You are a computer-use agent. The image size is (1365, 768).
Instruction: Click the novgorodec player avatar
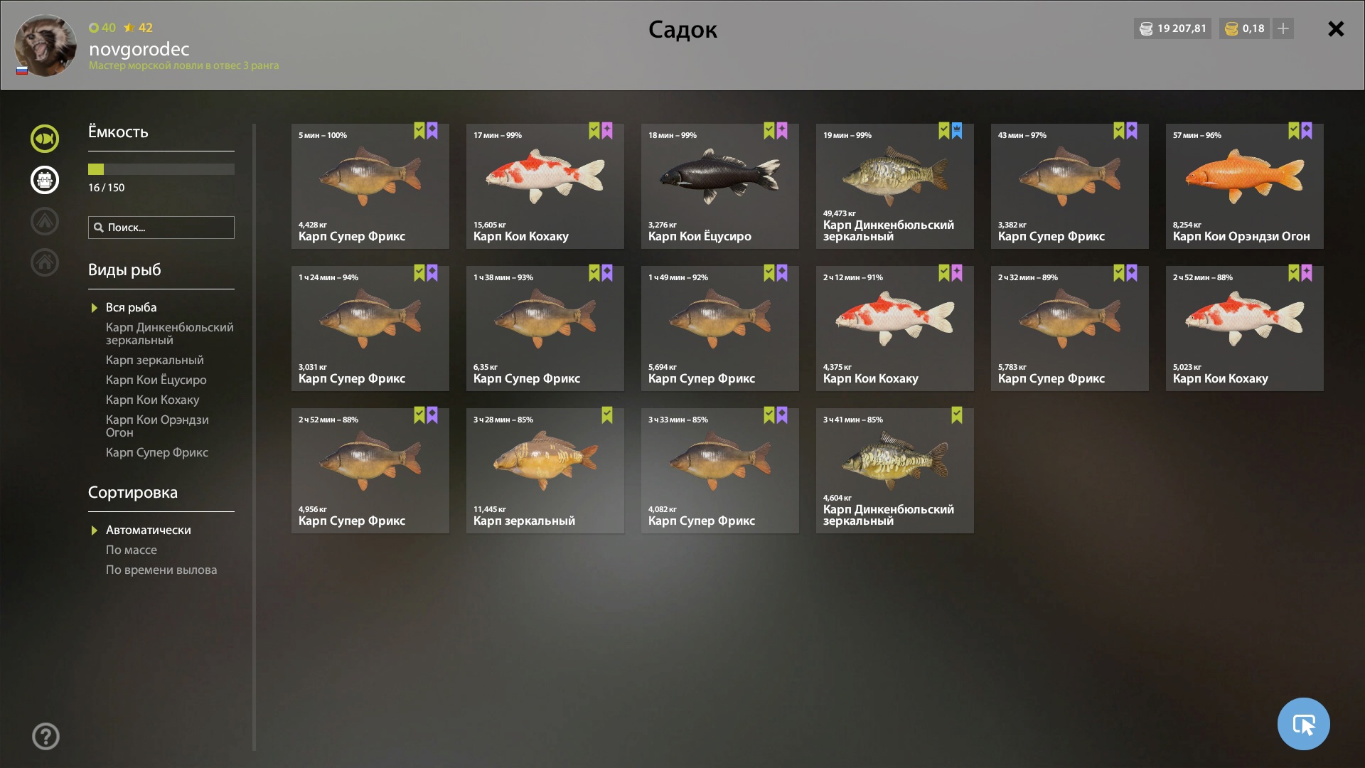(x=45, y=45)
